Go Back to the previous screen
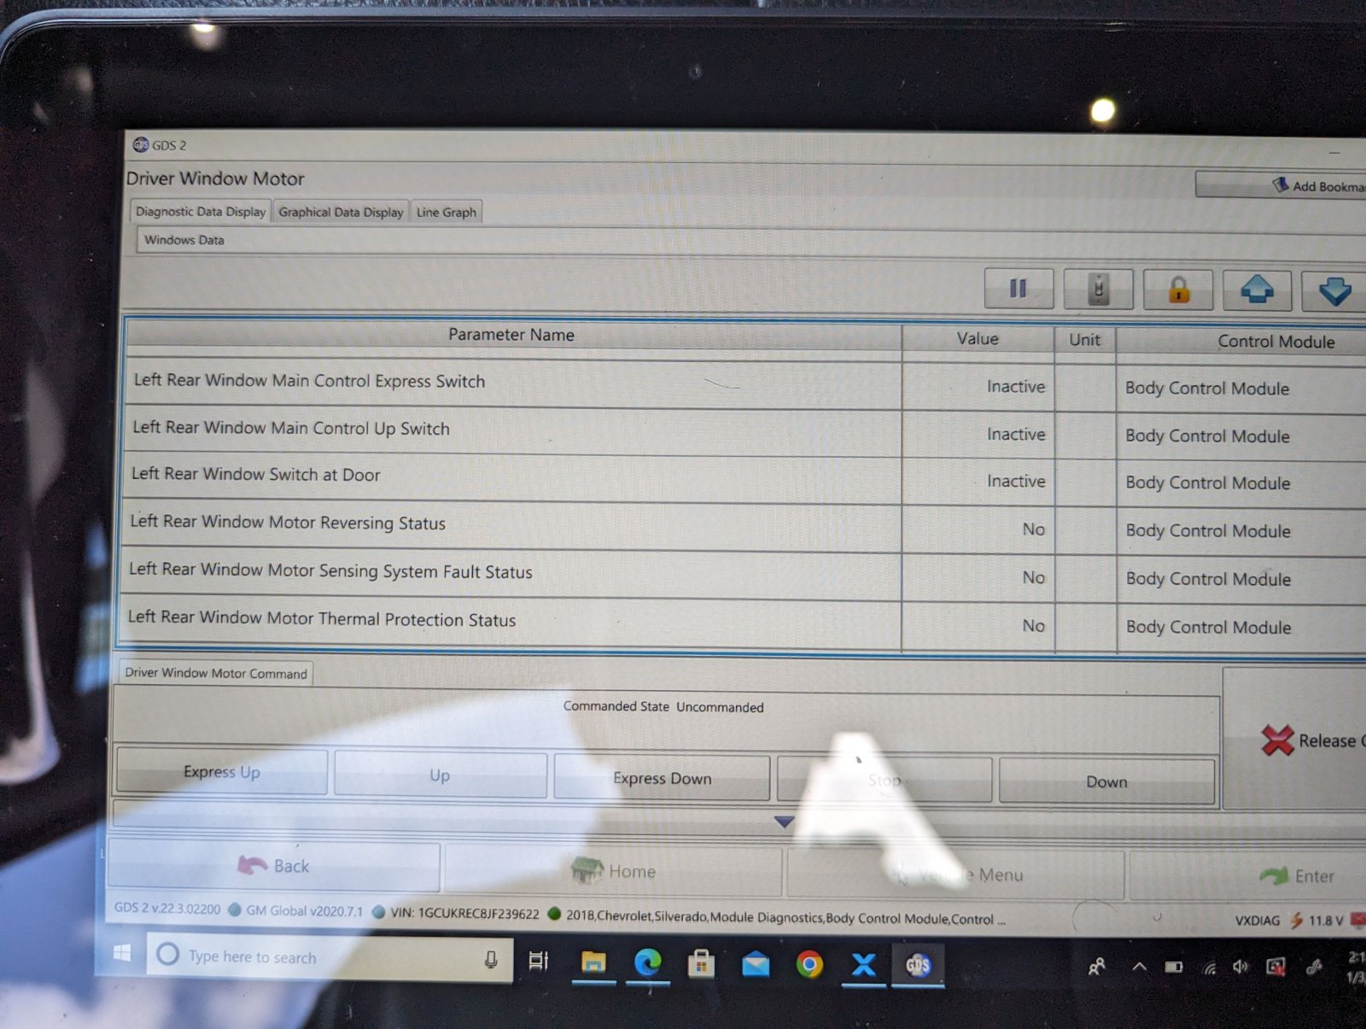Viewport: 1366px width, 1029px height. point(274,866)
